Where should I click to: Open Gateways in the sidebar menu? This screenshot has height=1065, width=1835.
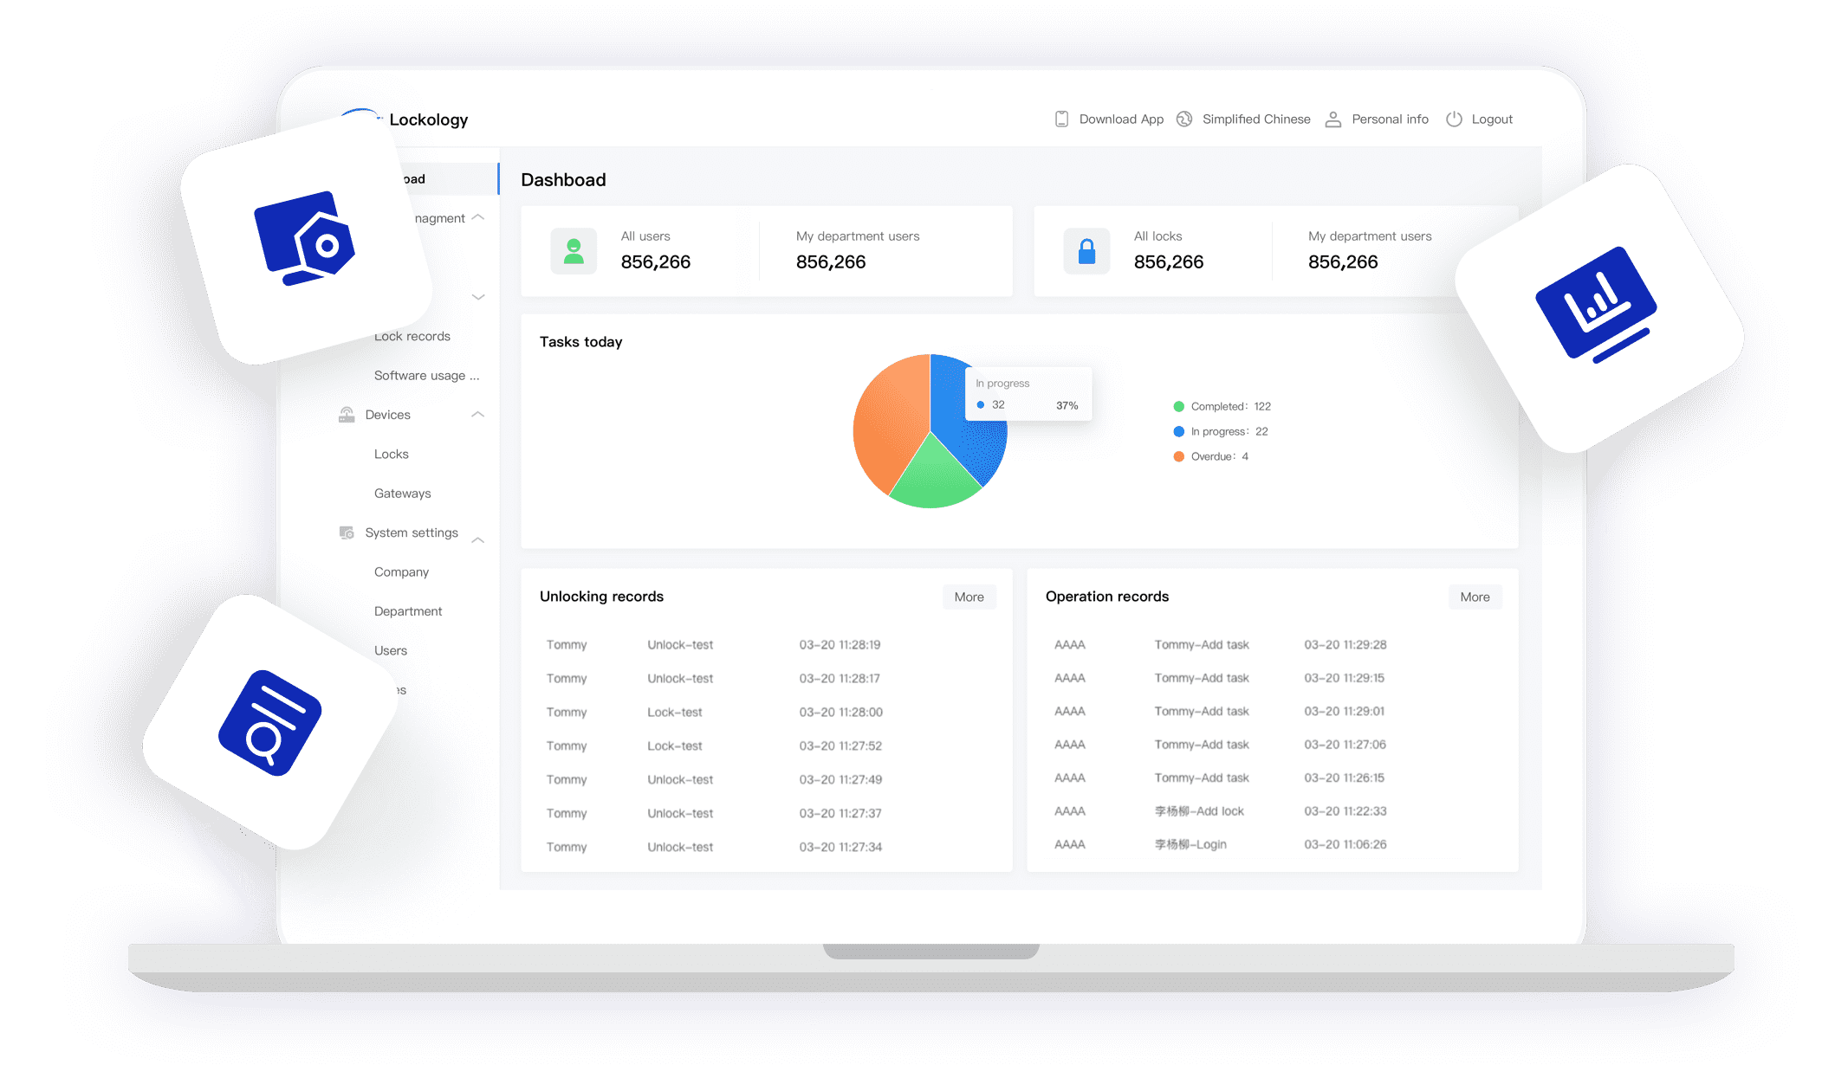coord(402,494)
